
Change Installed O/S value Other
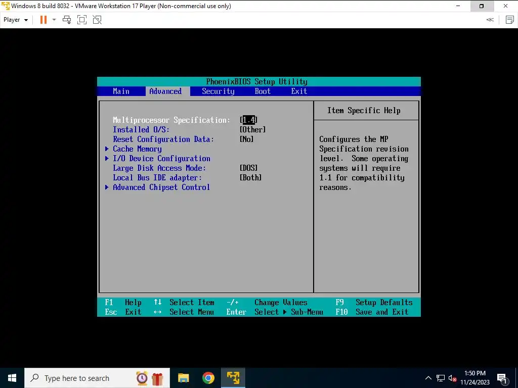(253, 130)
